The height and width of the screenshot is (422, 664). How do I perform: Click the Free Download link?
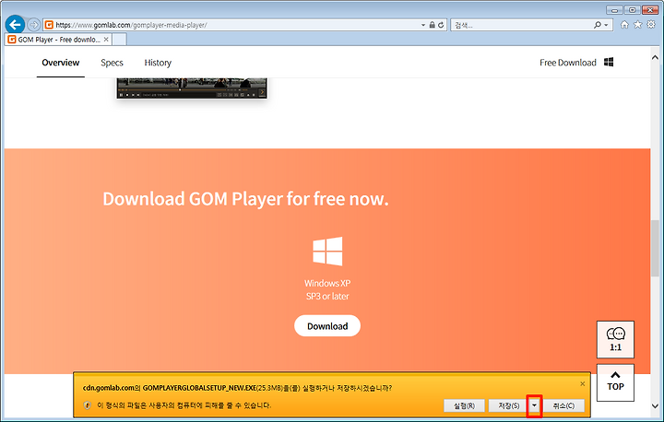tap(567, 63)
